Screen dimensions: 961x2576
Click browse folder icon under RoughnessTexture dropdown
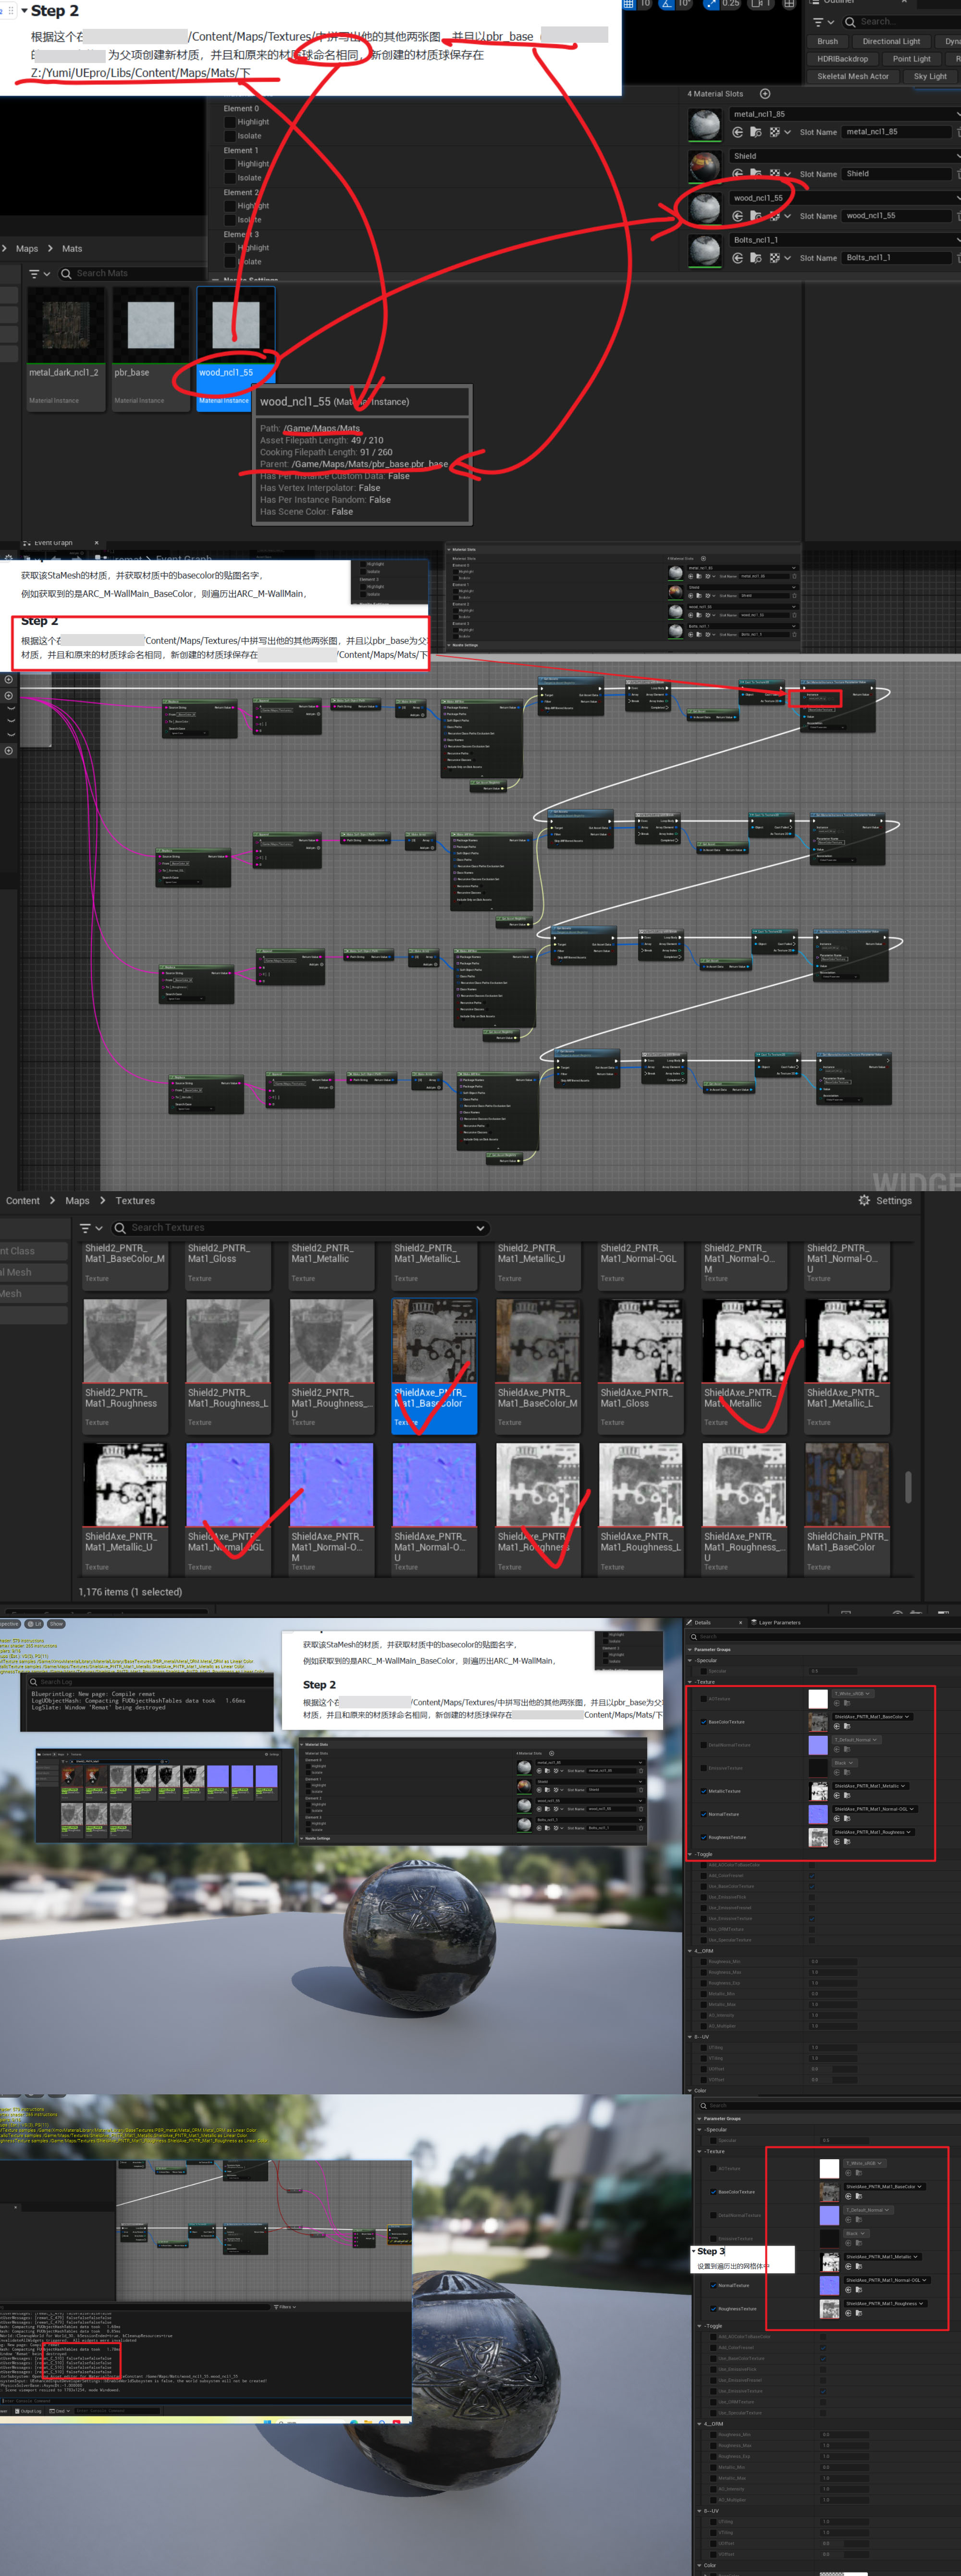coord(847,1842)
